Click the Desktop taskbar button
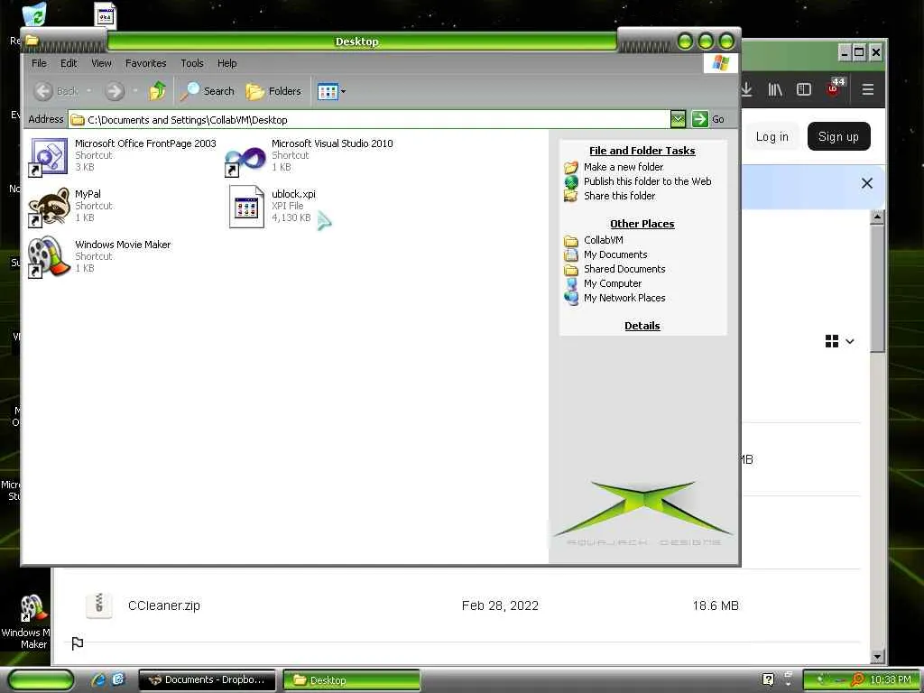This screenshot has width=924, height=693. tap(352, 680)
